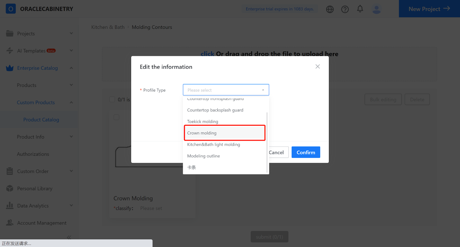
Task: Expand the Data Analytics chevron
Action: (71, 205)
